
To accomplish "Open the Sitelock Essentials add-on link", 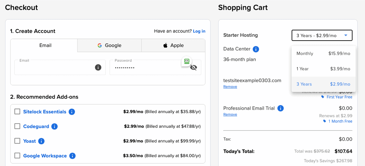I will pos(45,112).
